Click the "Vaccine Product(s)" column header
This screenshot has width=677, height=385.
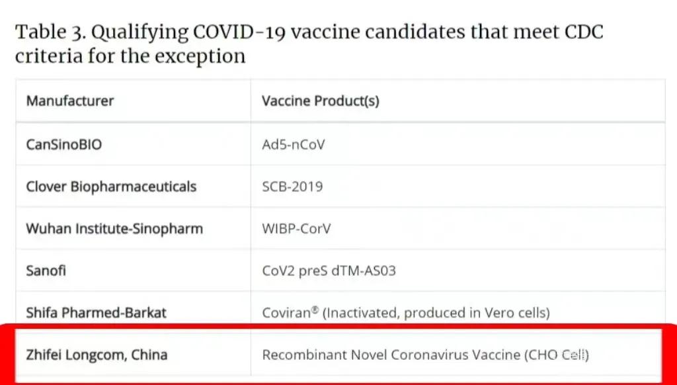coord(320,101)
